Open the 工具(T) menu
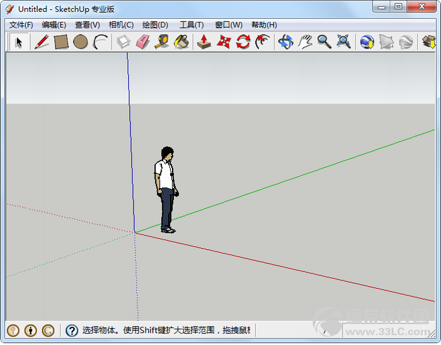Viewport: 441px width, 345px height. [x=192, y=25]
